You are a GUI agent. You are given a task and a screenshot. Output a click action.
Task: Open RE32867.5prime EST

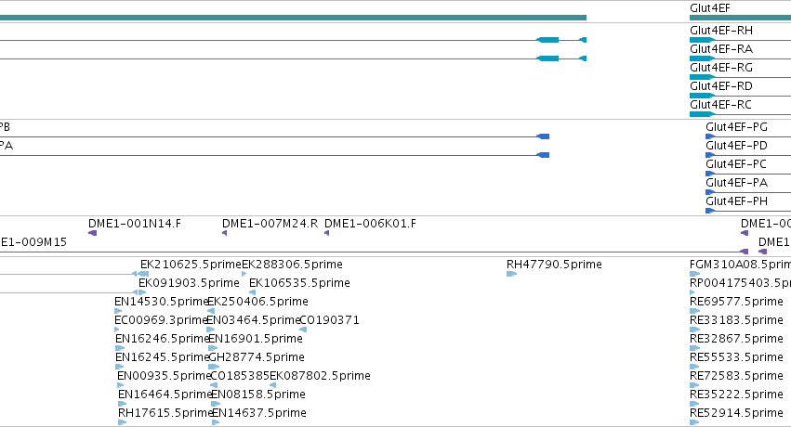(736, 339)
